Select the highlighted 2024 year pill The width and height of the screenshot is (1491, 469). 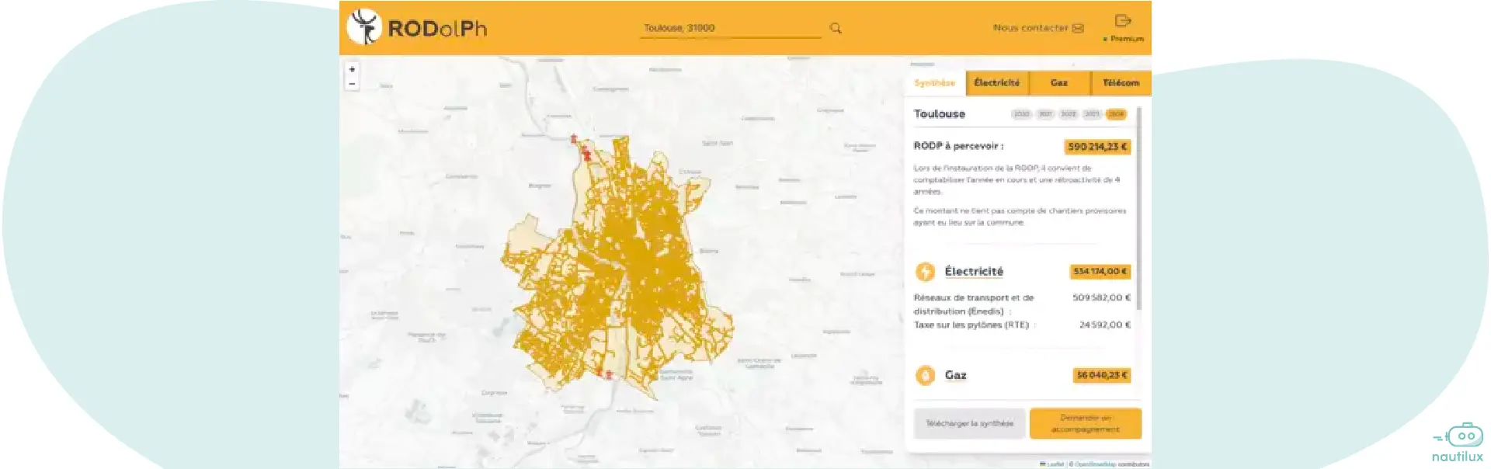point(1116,114)
